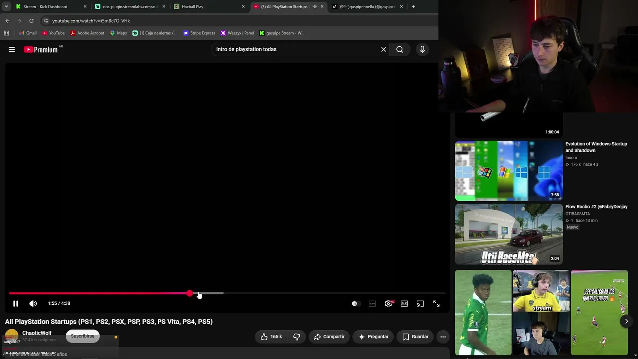Switch to the Haxball Play tab
Screen dimensions: 638x359
209,7
